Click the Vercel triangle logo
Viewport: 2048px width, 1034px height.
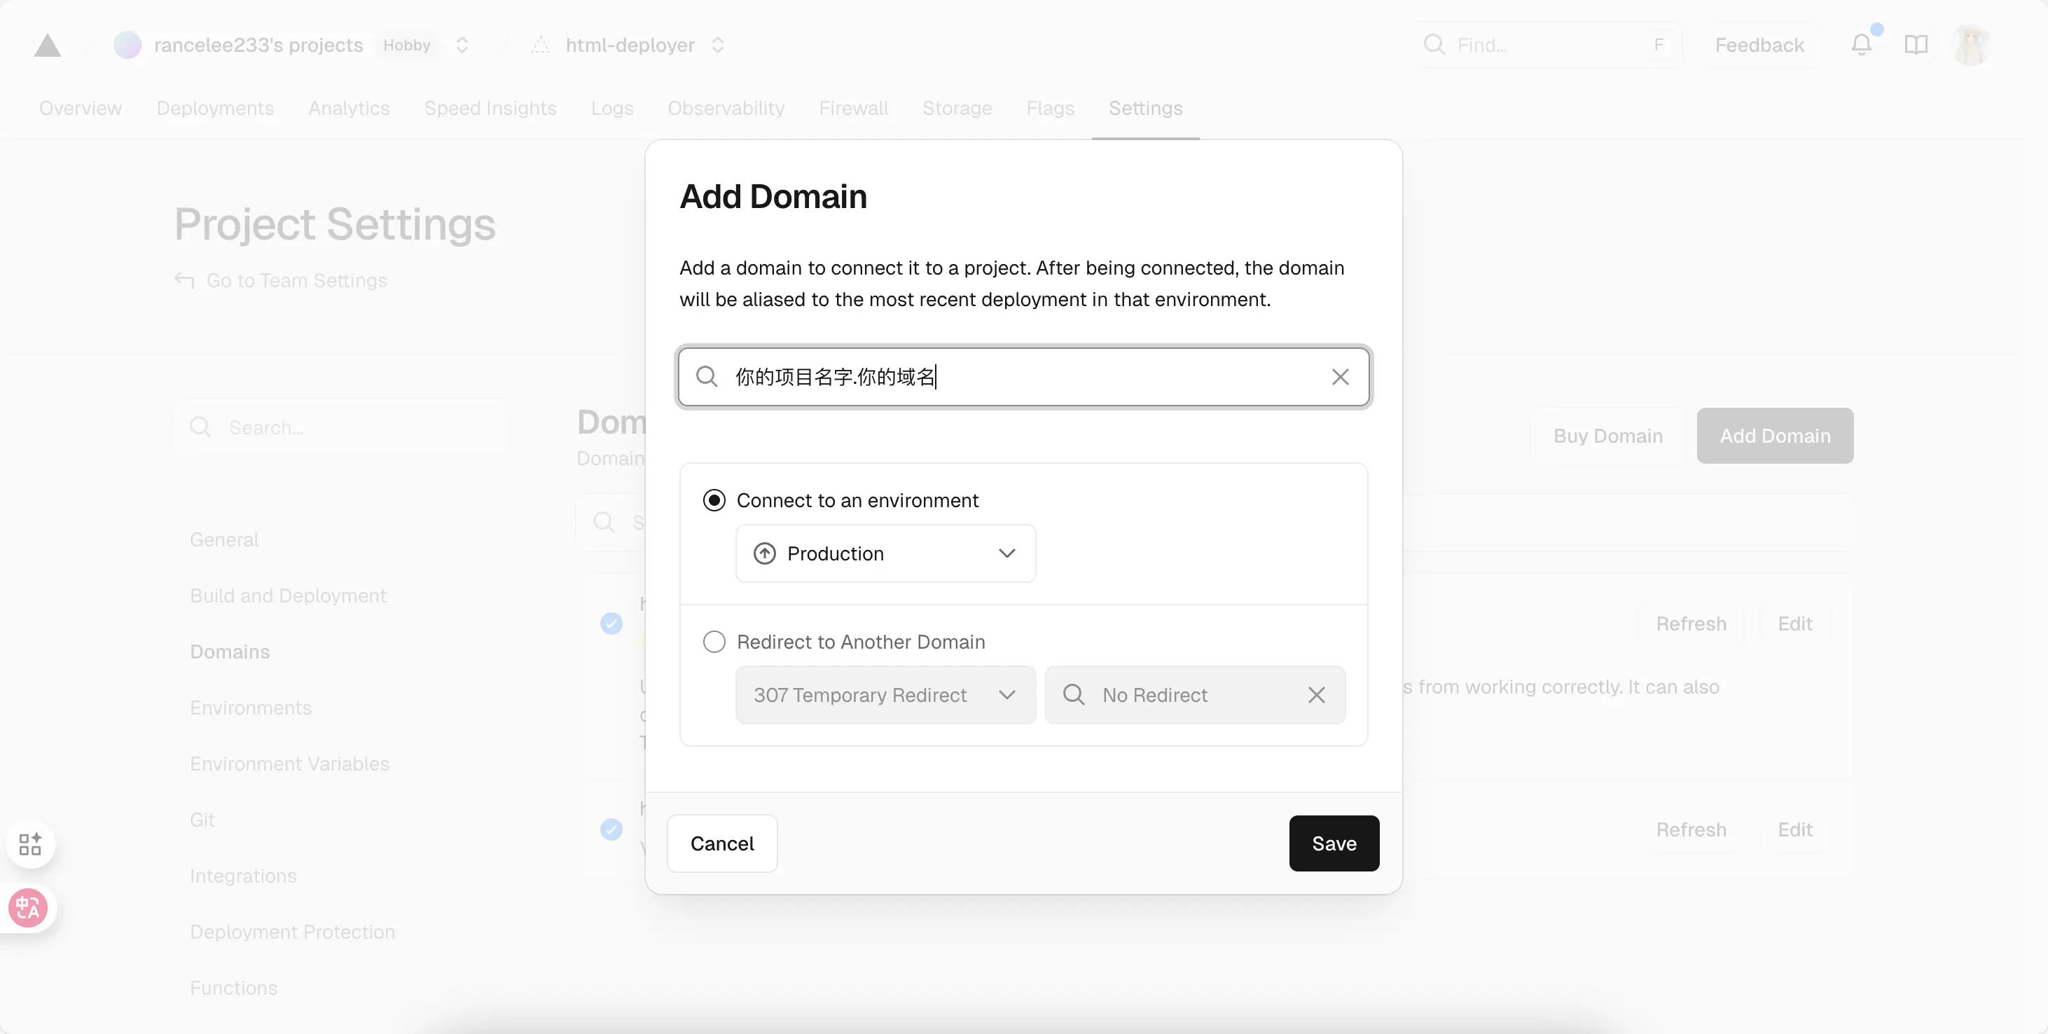(x=47, y=46)
